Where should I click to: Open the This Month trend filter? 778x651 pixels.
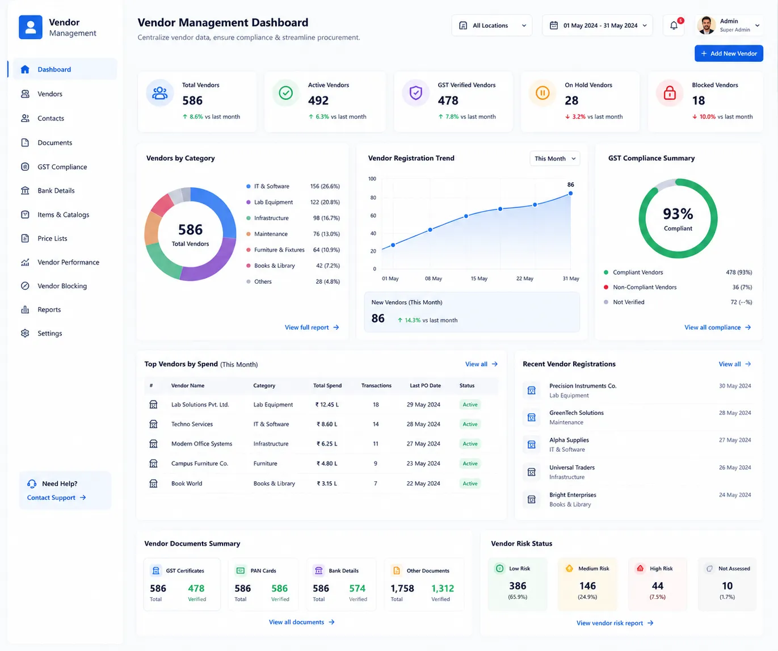coord(554,158)
